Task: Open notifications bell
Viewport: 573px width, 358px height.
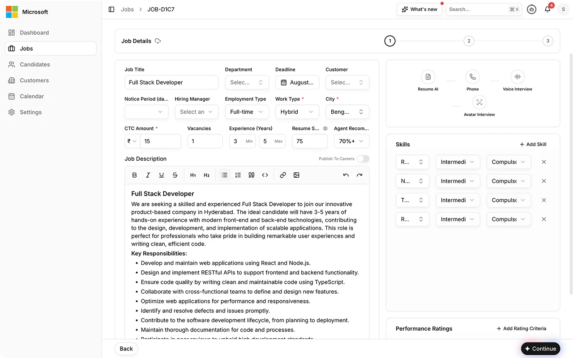Action: pos(547,9)
